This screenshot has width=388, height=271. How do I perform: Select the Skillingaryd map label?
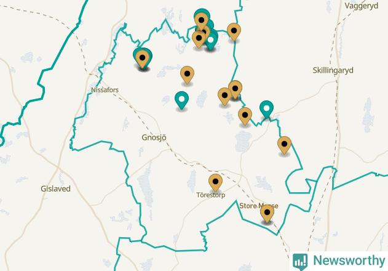click(333, 70)
